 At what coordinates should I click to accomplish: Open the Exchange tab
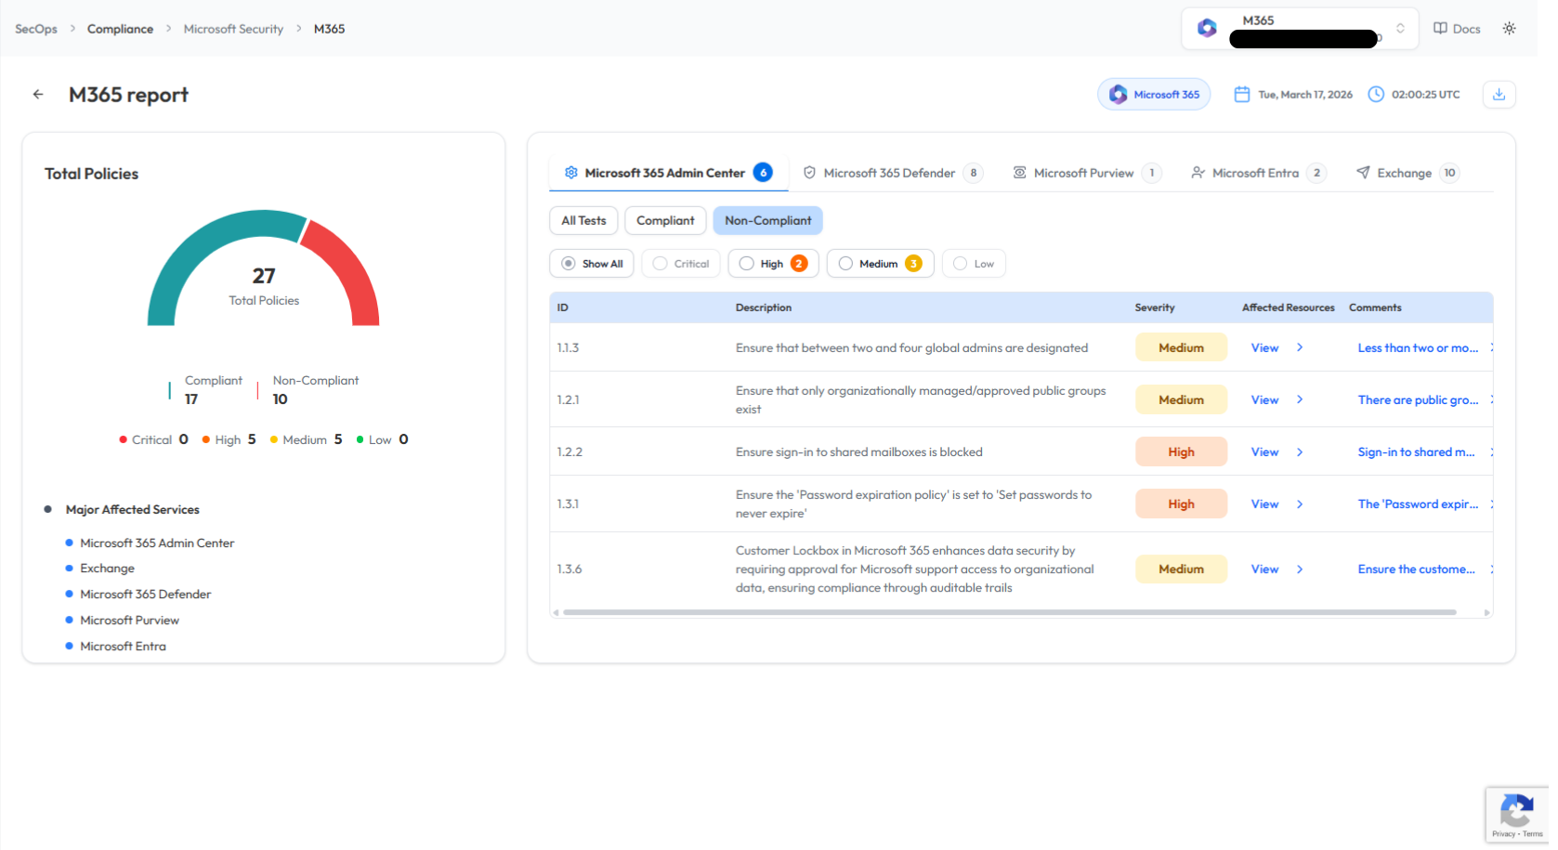point(1404,173)
